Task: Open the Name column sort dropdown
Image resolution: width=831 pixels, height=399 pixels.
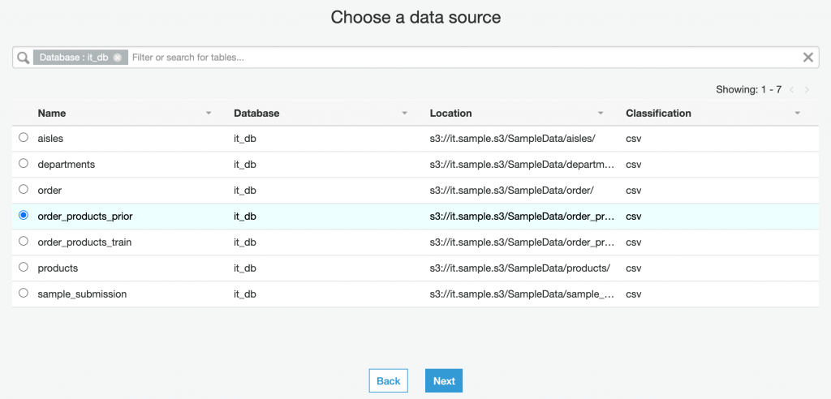Action: [x=209, y=114]
